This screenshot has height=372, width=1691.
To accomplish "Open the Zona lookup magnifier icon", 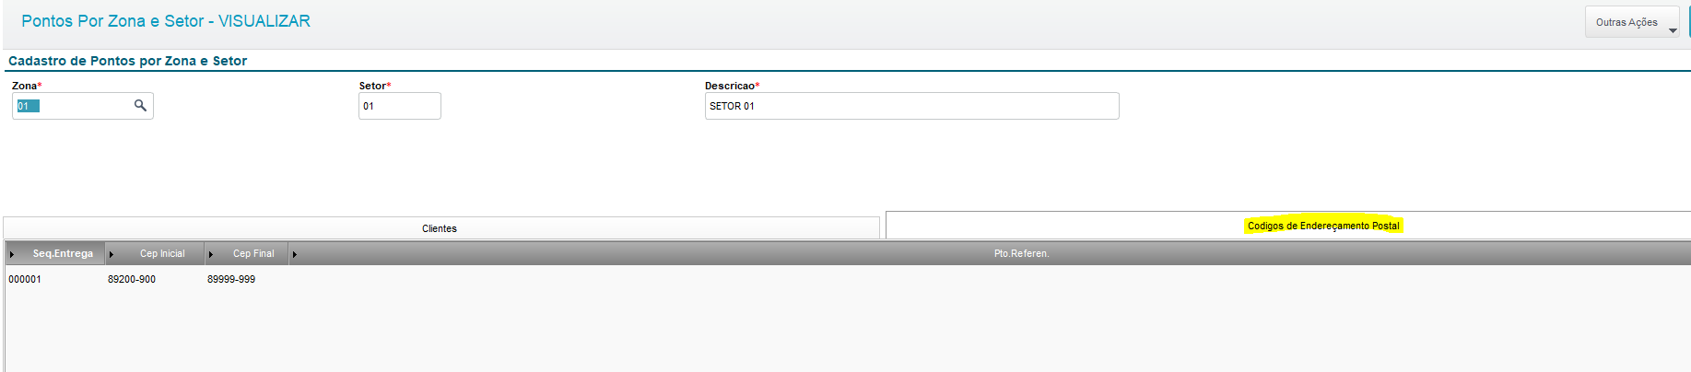I will click(140, 106).
